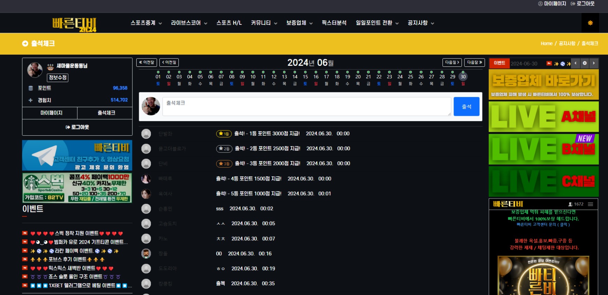Screen dimensions: 608x295
Task: Click the 마이페이지 icon in top bar
Action: [540, 3]
